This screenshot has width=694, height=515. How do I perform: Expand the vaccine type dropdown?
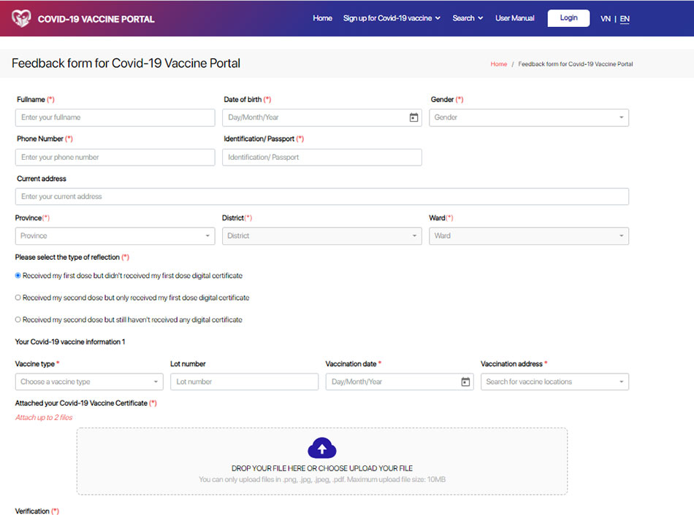click(x=89, y=382)
